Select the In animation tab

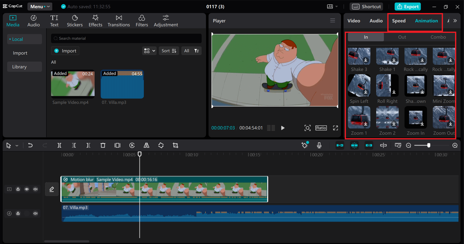pos(366,37)
